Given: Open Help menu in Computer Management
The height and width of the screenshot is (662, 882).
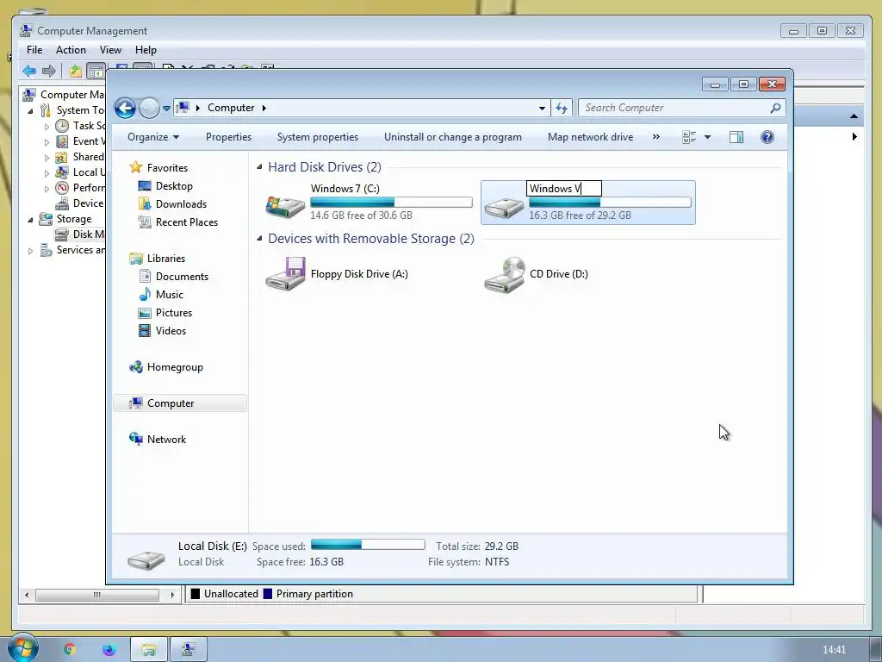Looking at the screenshot, I should [x=146, y=50].
